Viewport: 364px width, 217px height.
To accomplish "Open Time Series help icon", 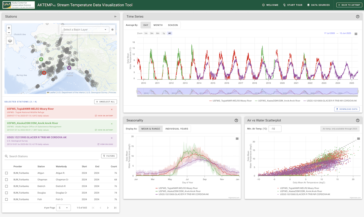I will (357, 17).
